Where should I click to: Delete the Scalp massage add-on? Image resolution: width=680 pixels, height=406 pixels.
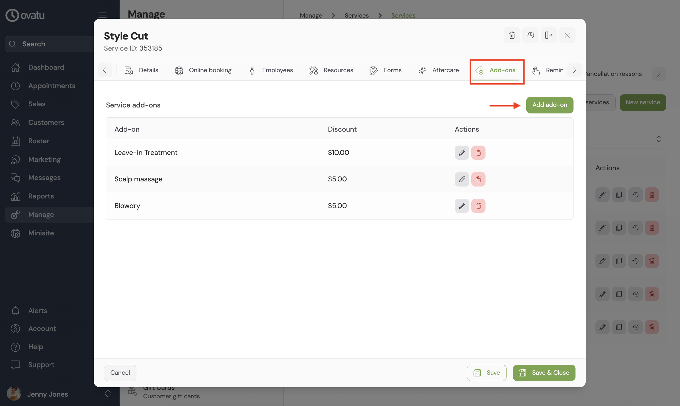478,179
